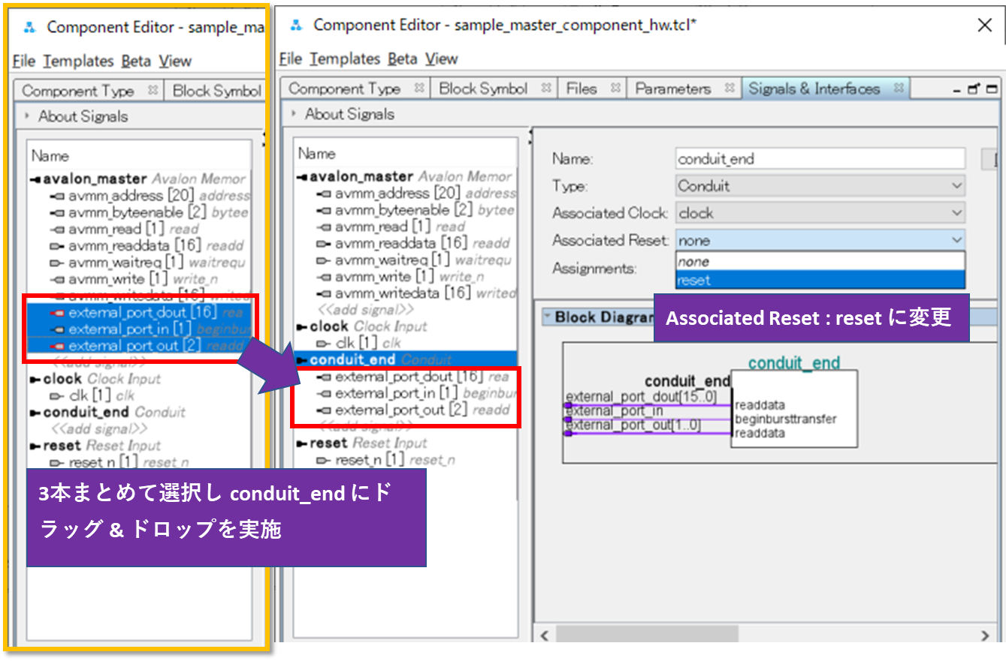
Task: Expand About Signals in the right window
Action: pos(294,115)
